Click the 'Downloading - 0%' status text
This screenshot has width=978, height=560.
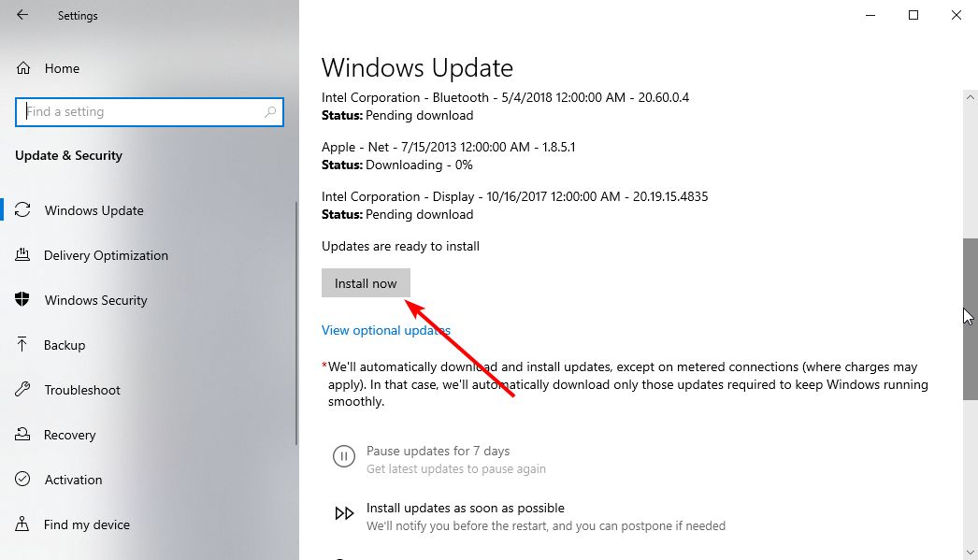pos(419,165)
